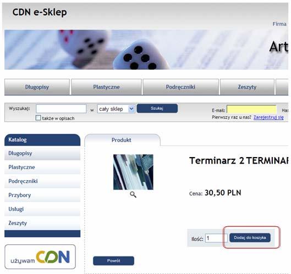The height and width of the screenshot is (274, 291).
Task: Click the Katalog sidebar header
Action: point(42,140)
